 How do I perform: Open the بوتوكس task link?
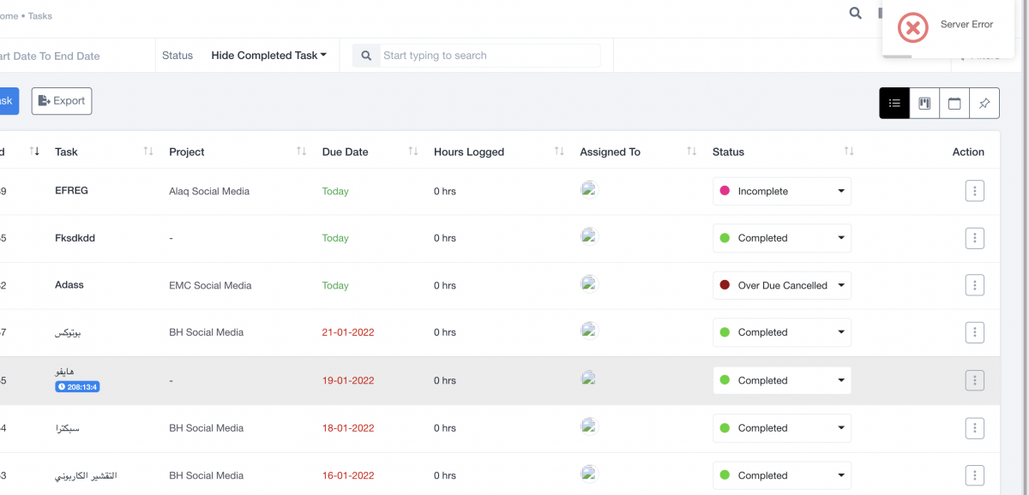tap(67, 332)
